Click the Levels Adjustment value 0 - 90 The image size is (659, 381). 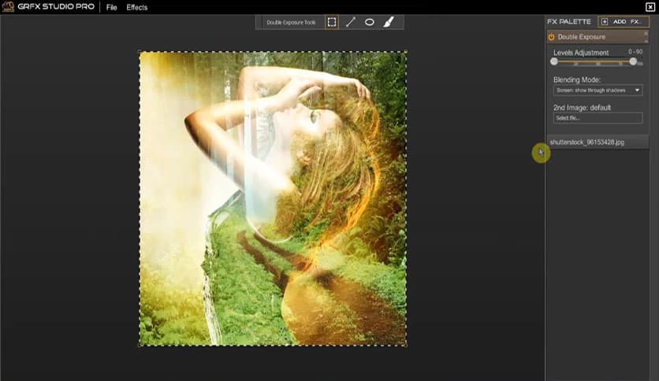635,52
